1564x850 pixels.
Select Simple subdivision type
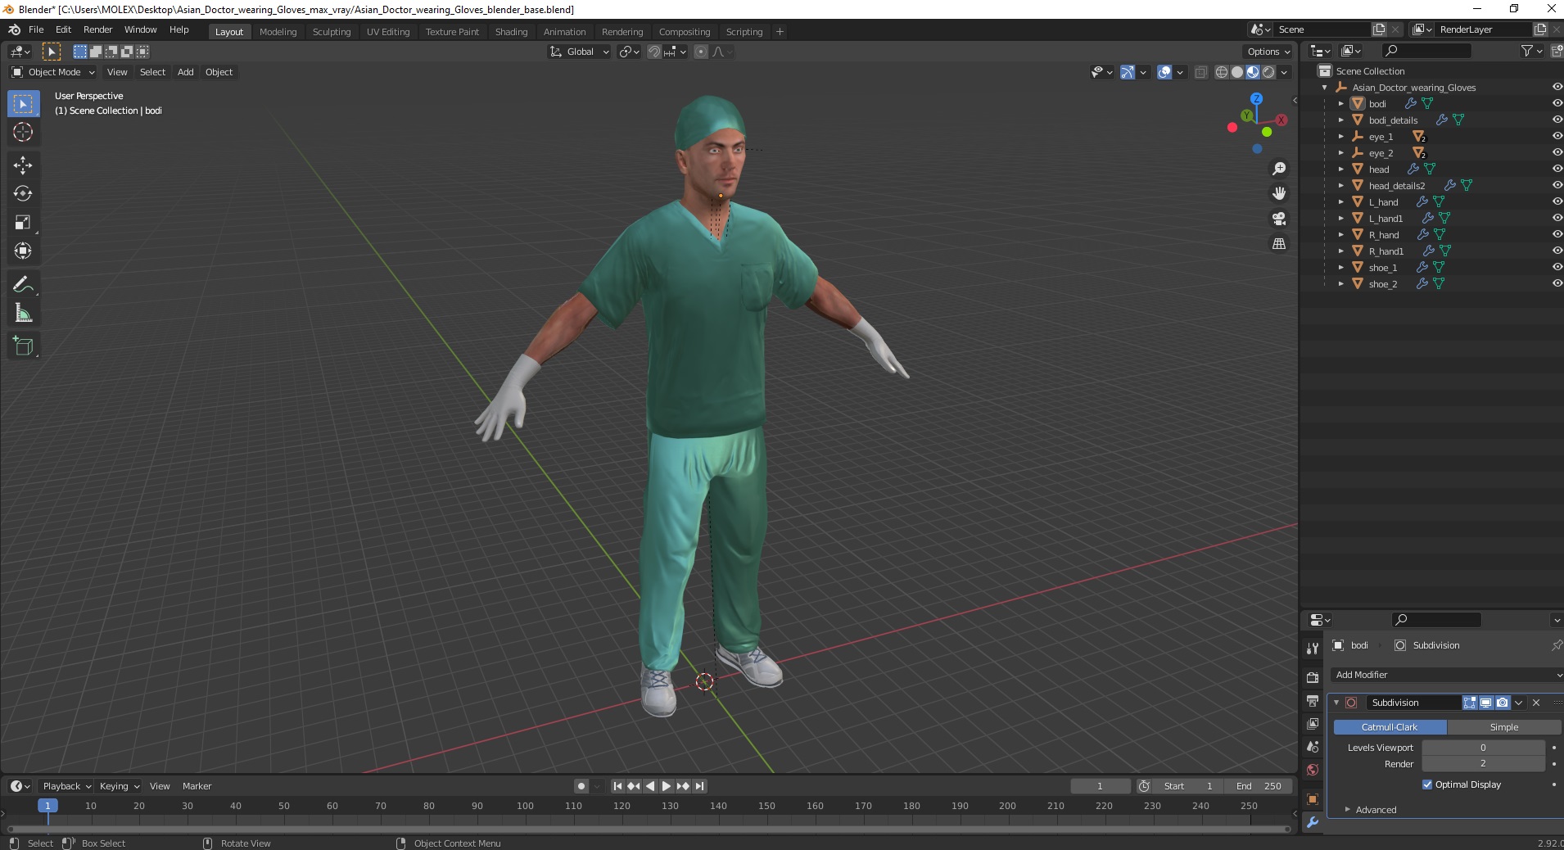(x=1504, y=727)
